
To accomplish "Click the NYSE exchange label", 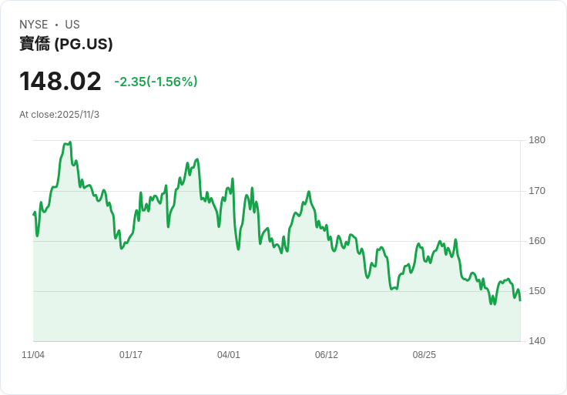I will pyautogui.click(x=33, y=25).
